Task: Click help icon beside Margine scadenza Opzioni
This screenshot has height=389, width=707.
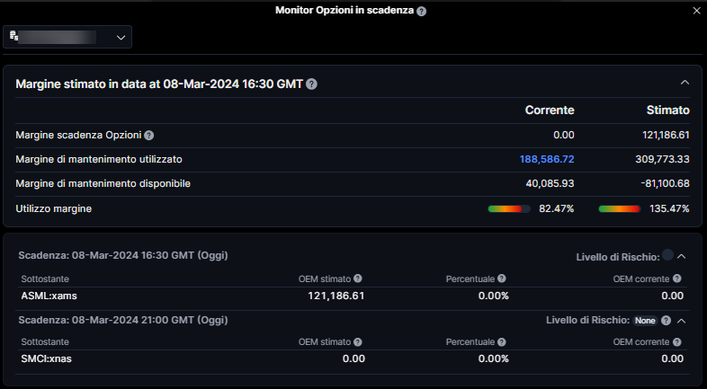Action: [149, 135]
